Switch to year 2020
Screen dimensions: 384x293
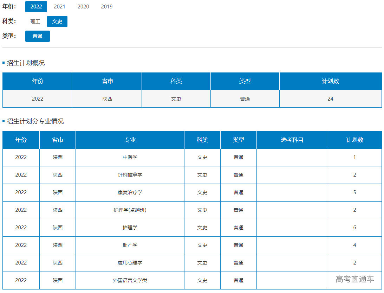83,7
